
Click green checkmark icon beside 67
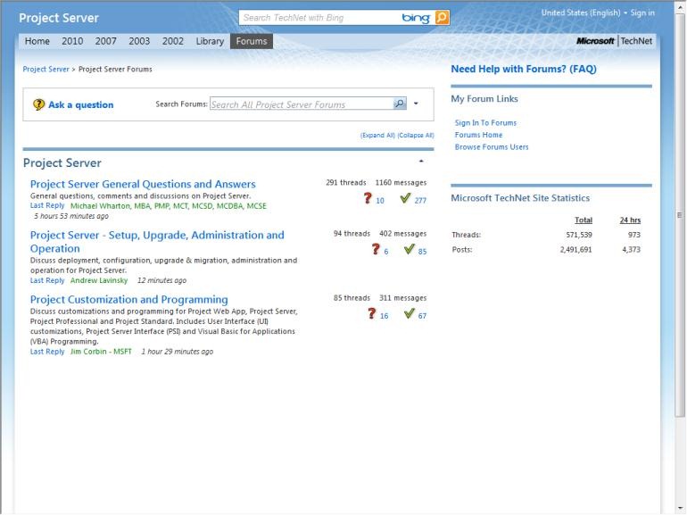pyautogui.click(x=409, y=314)
